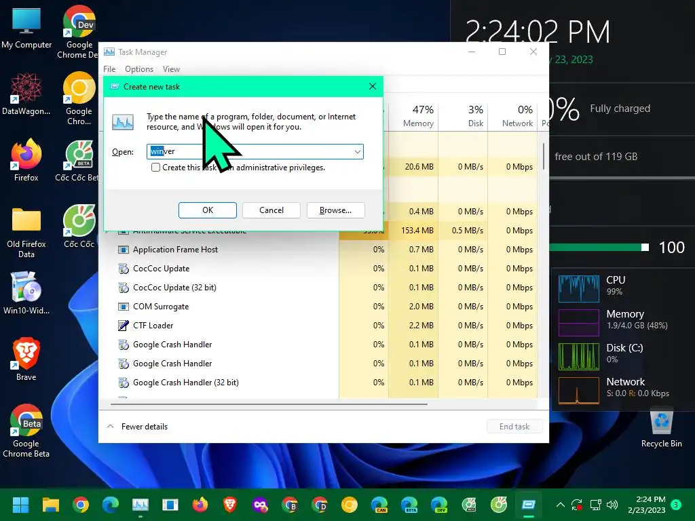The width and height of the screenshot is (695, 521).
Task: Select the Old Firefox Data folder
Action: [26, 232]
